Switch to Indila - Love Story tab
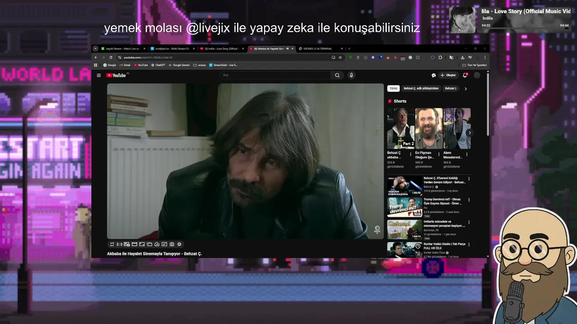Image resolution: width=577 pixels, height=324 pixels. click(222, 49)
